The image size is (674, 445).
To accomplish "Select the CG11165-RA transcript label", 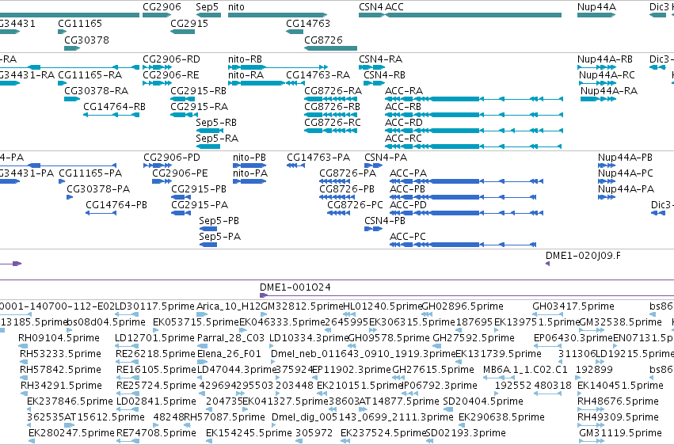I will (x=89, y=74).
